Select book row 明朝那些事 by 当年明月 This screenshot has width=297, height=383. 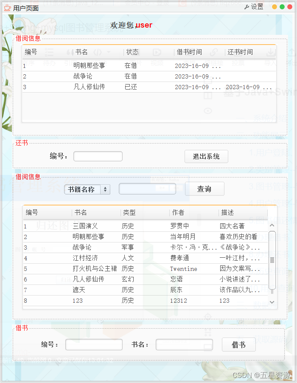tap(146, 237)
